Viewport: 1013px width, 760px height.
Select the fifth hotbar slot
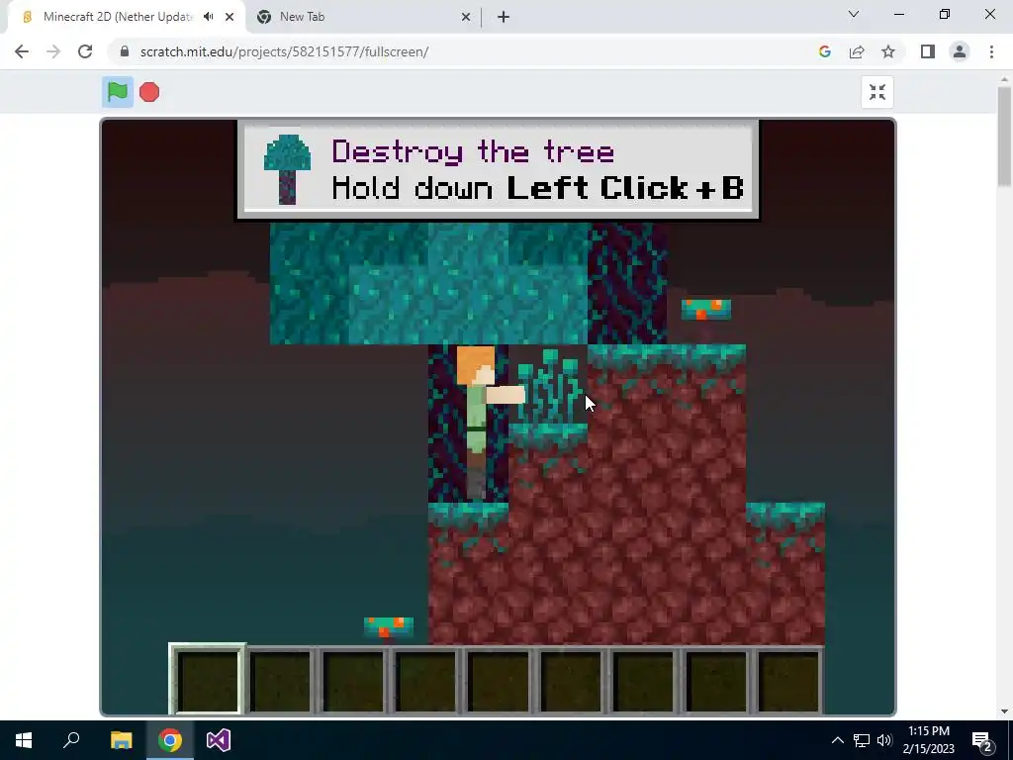pos(499,681)
